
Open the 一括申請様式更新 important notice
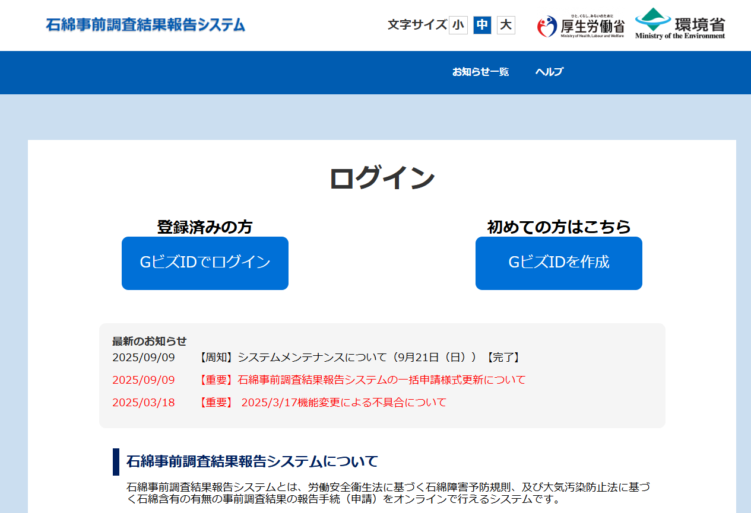click(x=362, y=380)
